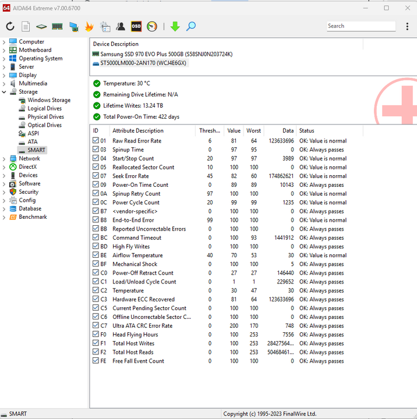Open the Report page icon
Viewport: 417px width, 419px height.
[26, 26]
